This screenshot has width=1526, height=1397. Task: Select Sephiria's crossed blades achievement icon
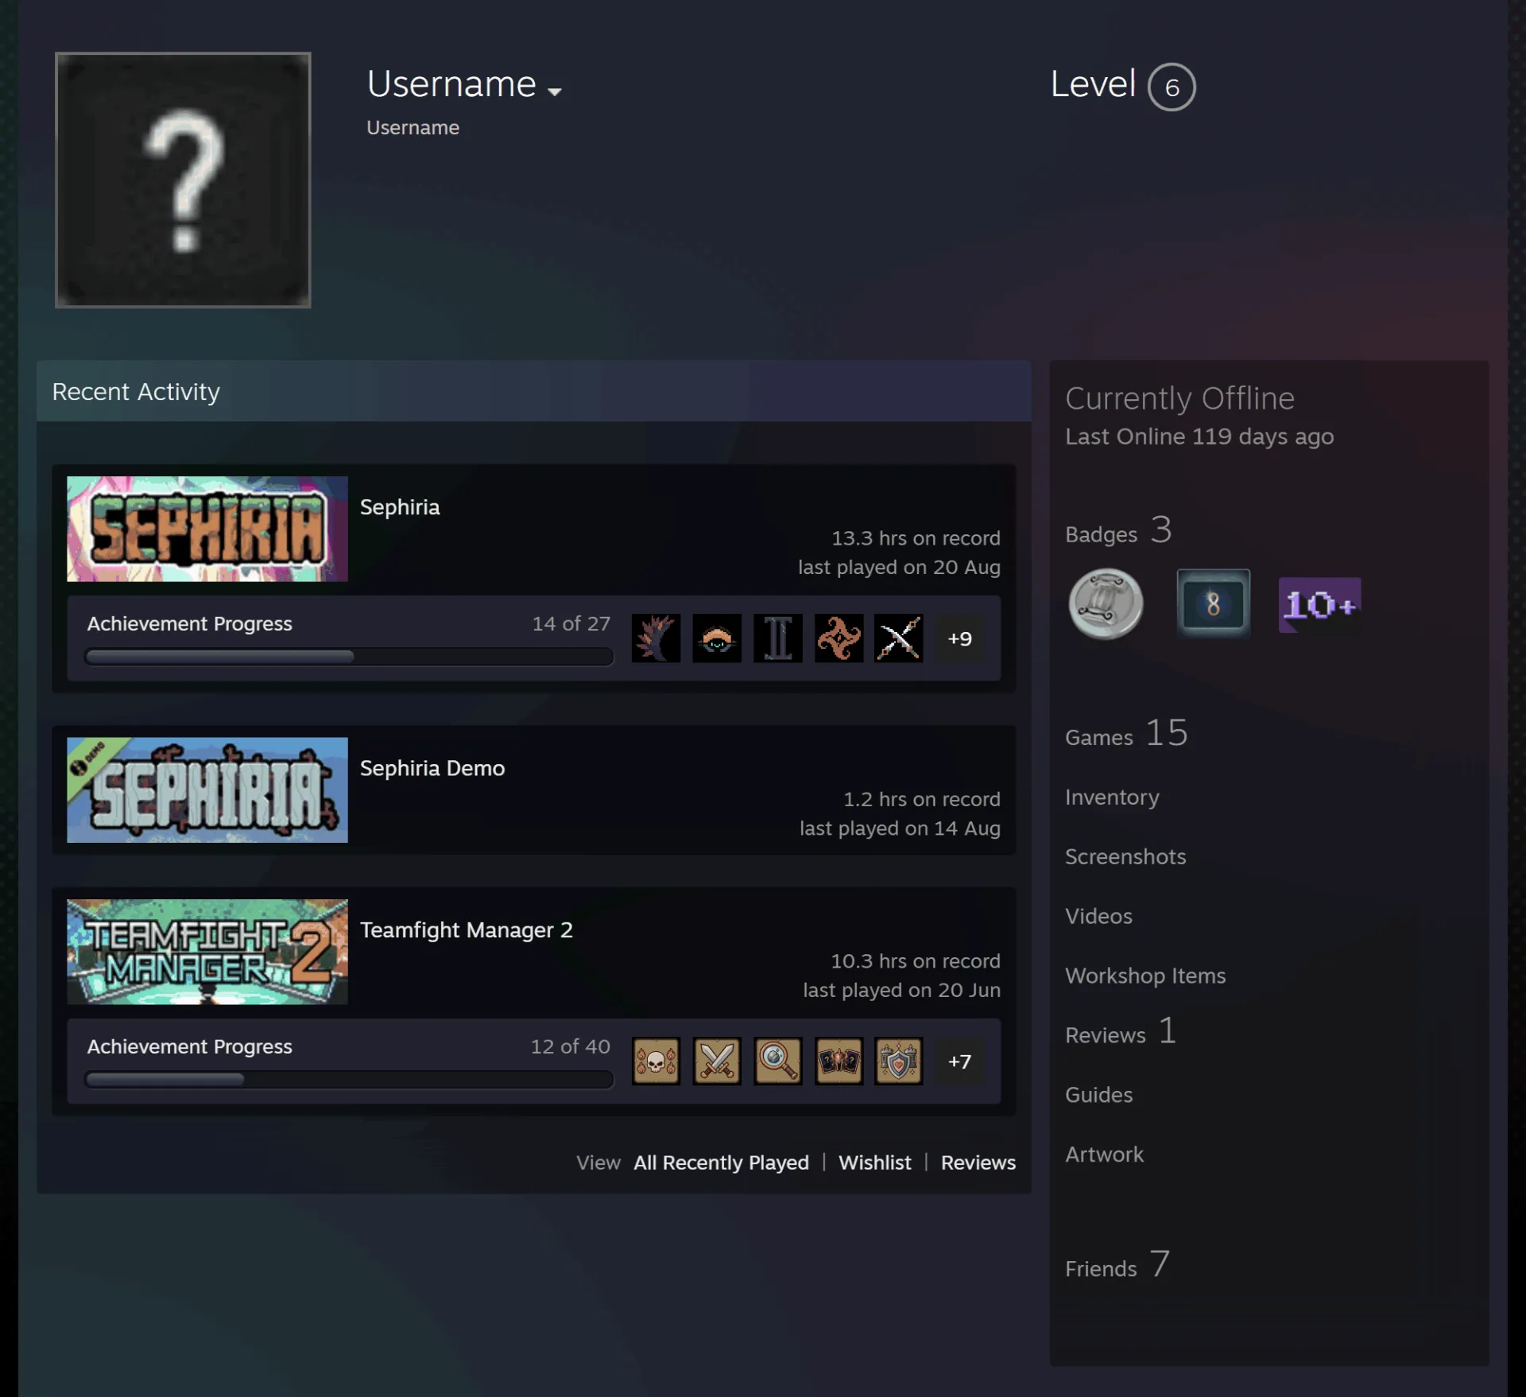[x=899, y=638]
